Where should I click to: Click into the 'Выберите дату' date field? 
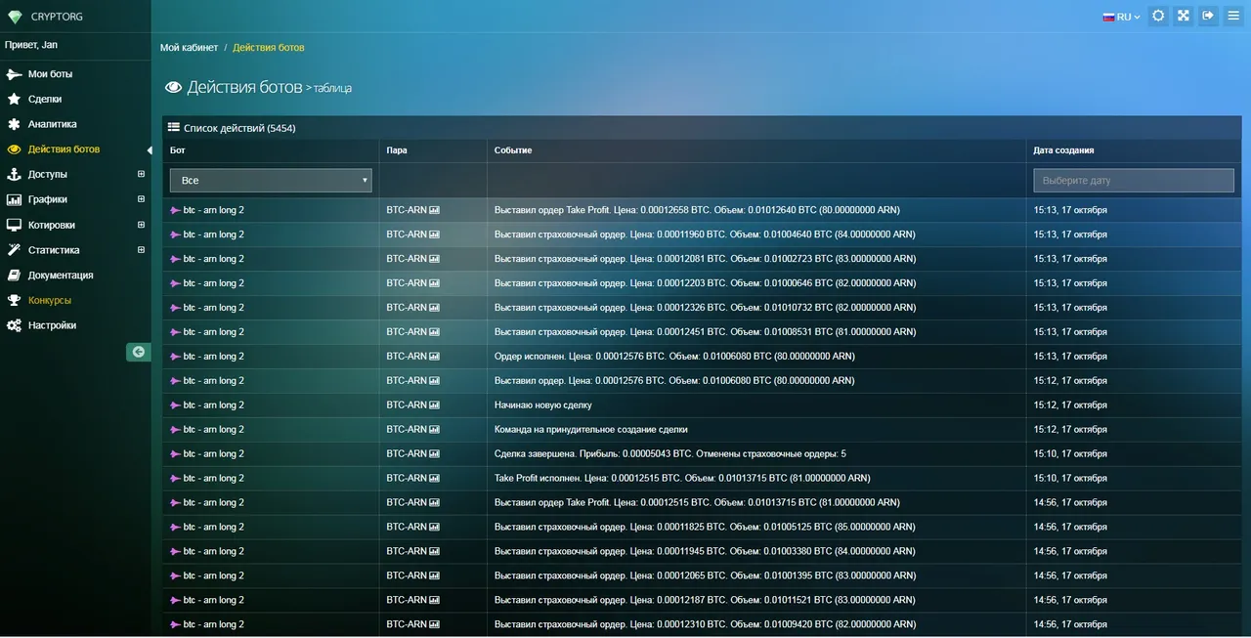coord(1134,180)
